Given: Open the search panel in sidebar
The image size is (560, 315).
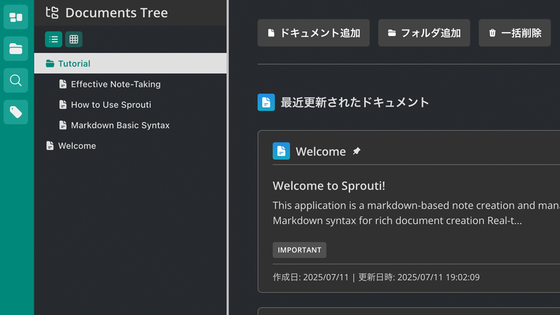Looking at the screenshot, I should 16,80.
